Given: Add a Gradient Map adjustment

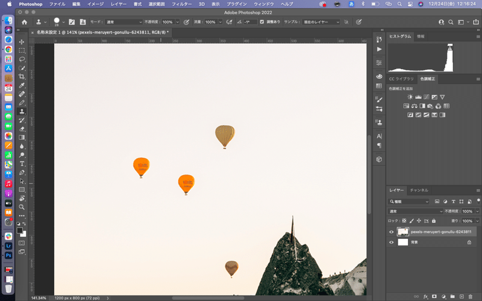Looking at the screenshot, I should click(x=442, y=115).
